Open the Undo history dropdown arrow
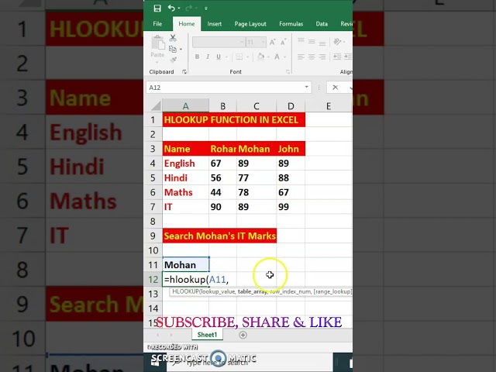The height and width of the screenshot is (372, 496). coord(179,9)
